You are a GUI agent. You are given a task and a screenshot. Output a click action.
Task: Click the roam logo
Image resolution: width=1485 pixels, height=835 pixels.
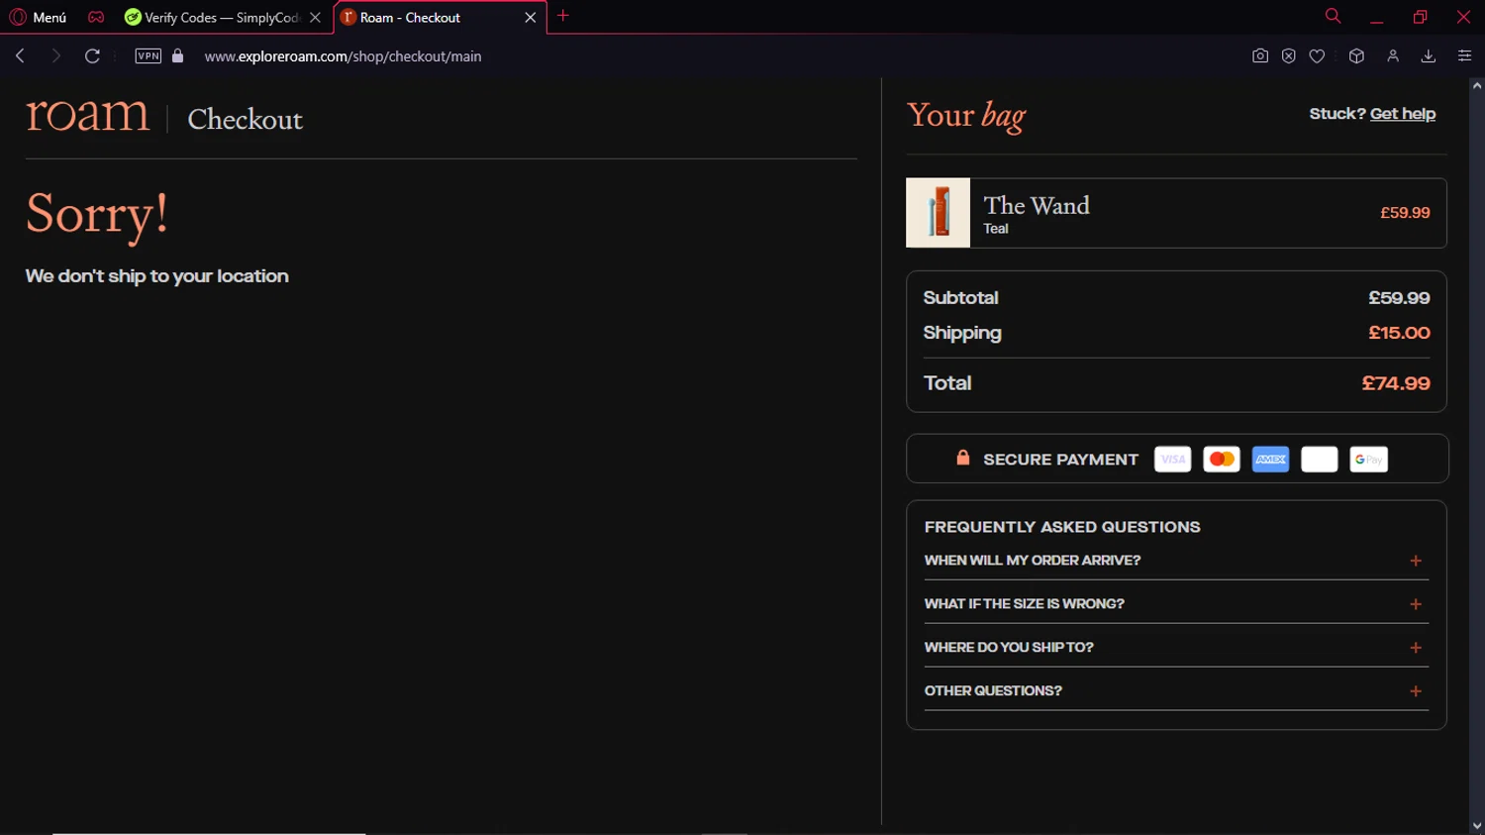tap(87, 114)
